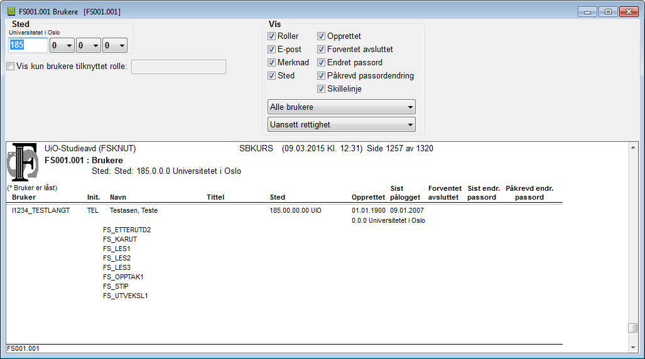Click initials TEL in the report row
Viewport: 645px width, 359px height.
pyautogui.click(x=92, y=210)
